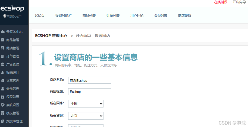This screenshot has height=127, width=248.
Task: Open the 所在省份 dropdown showing 北京
Action: (86, 116)
